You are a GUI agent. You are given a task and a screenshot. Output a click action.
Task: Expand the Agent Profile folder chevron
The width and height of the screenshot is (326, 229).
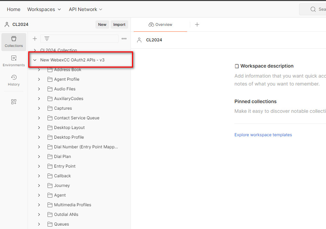click(x=39, y=79)
